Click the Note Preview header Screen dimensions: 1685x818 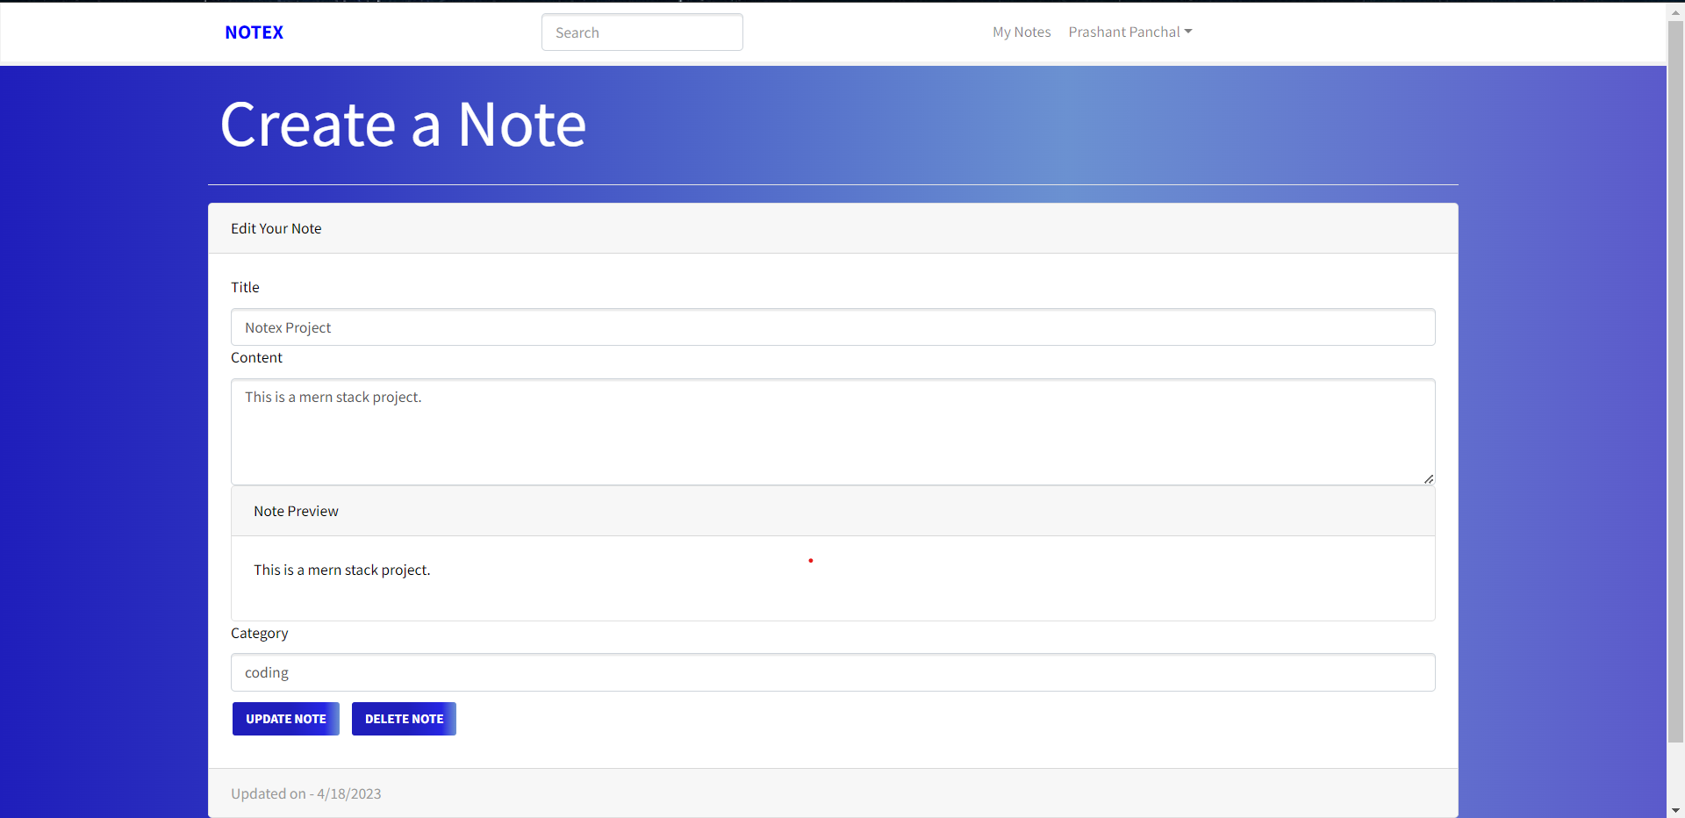[x=296, y=511]
